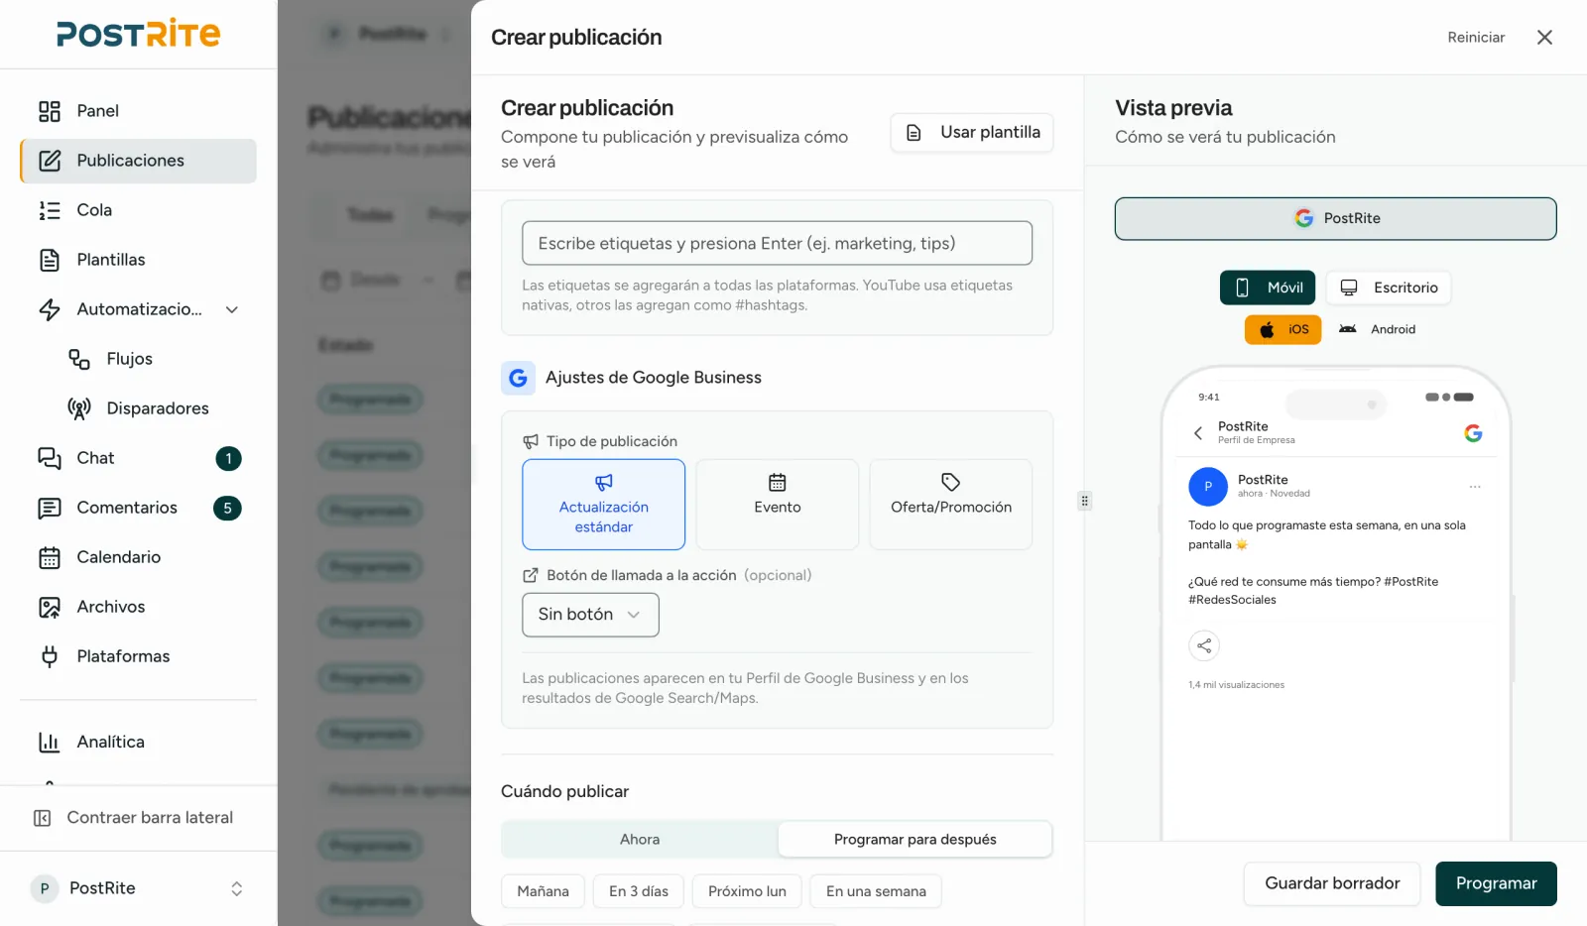Choose Ahora publishing option

(x=640, y=840)
